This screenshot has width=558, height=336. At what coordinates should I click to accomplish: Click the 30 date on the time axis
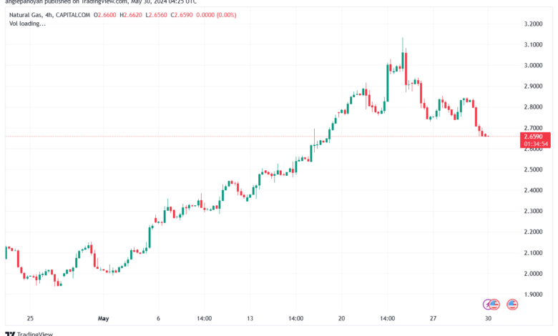pyautogui.click(x=488, y=318)
